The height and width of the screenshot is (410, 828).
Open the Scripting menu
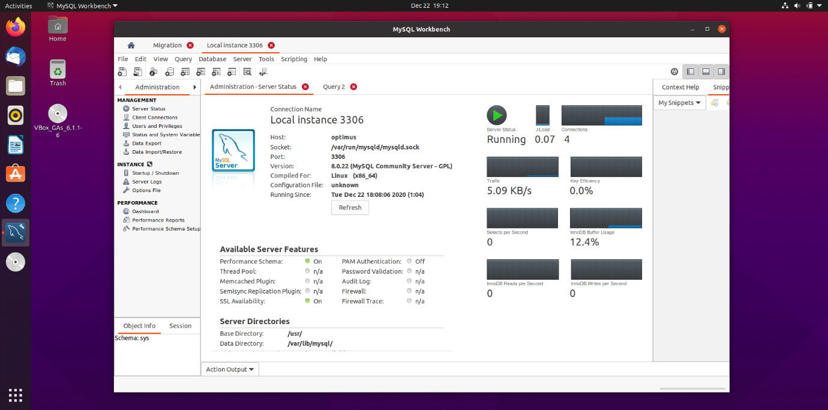click(294, 59)
